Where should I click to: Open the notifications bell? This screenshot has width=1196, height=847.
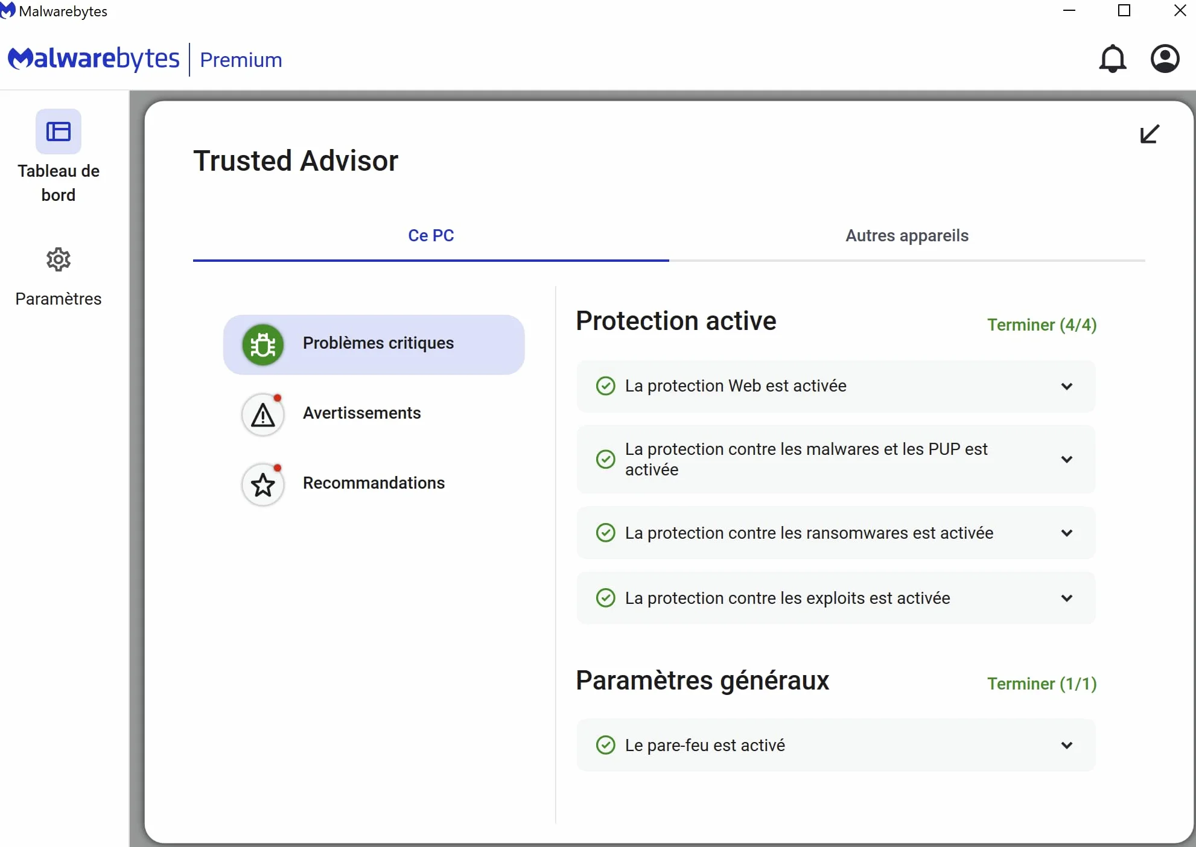click(x=1112, y=59)
